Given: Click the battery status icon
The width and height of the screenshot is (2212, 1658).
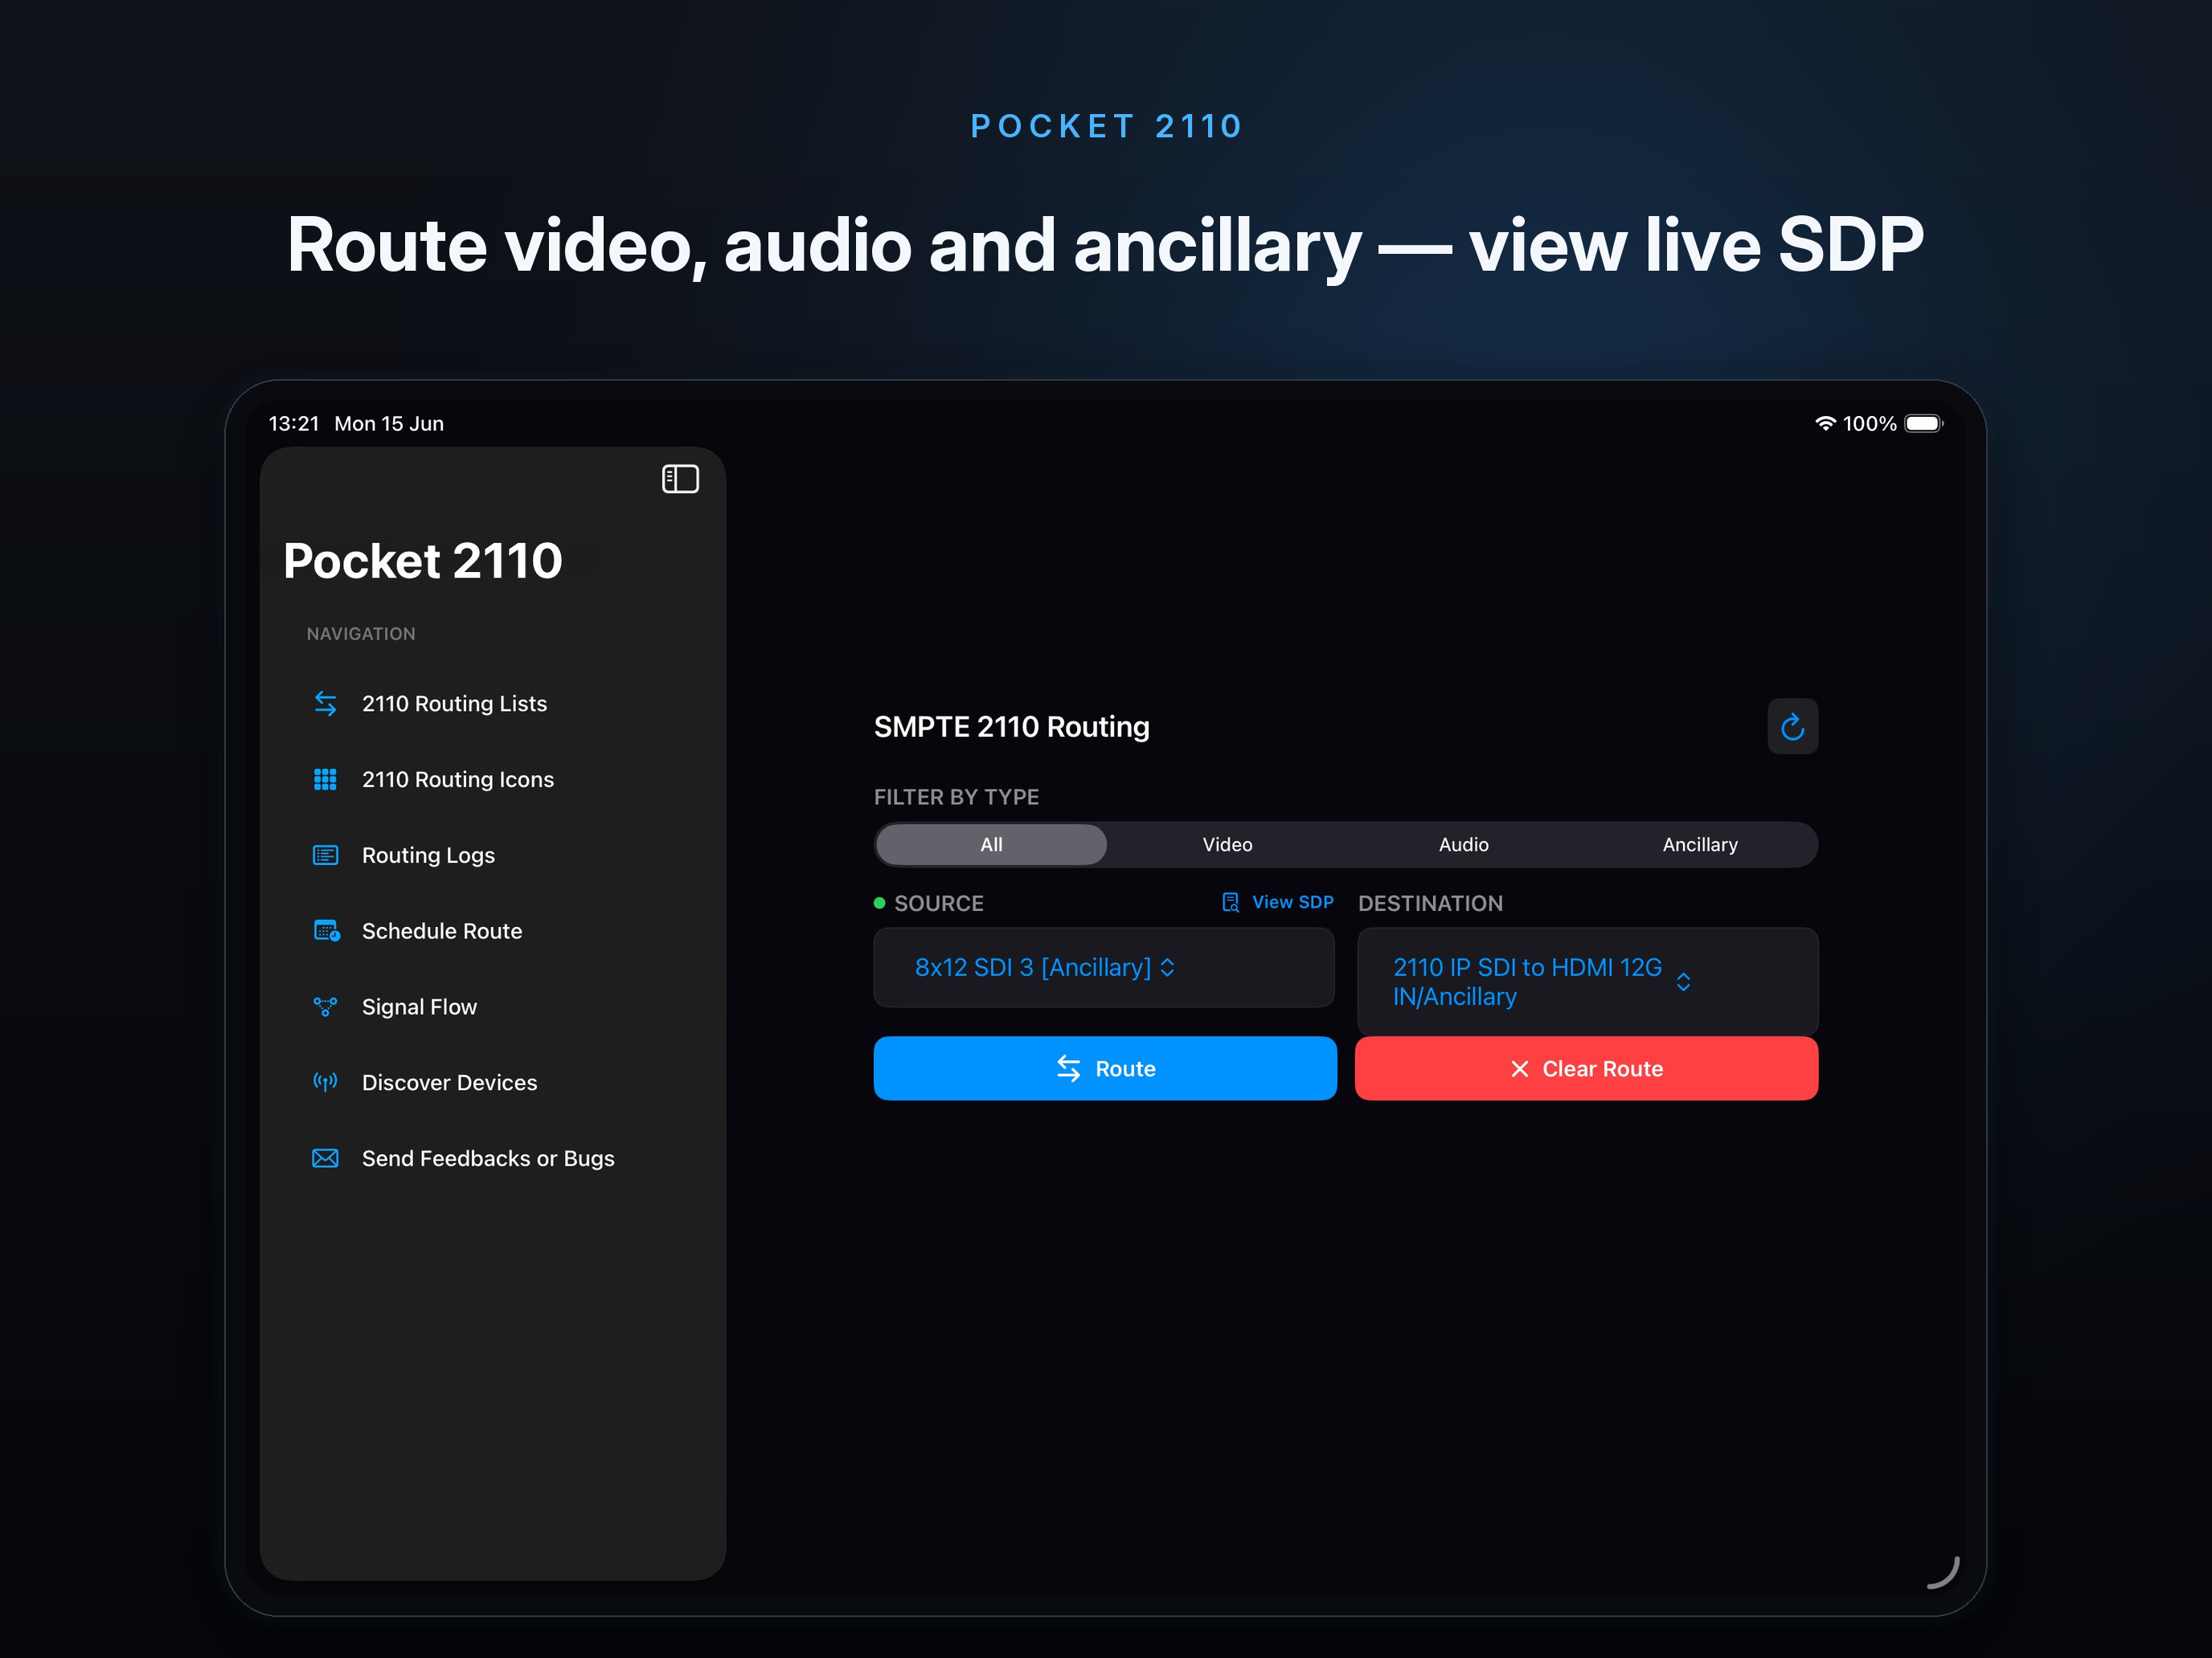Looking at the screenshot, I should click(1923, 424).
